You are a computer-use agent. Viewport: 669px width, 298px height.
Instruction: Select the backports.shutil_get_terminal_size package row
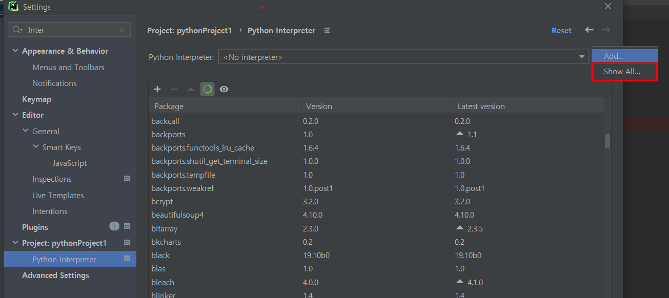(377, 161)
